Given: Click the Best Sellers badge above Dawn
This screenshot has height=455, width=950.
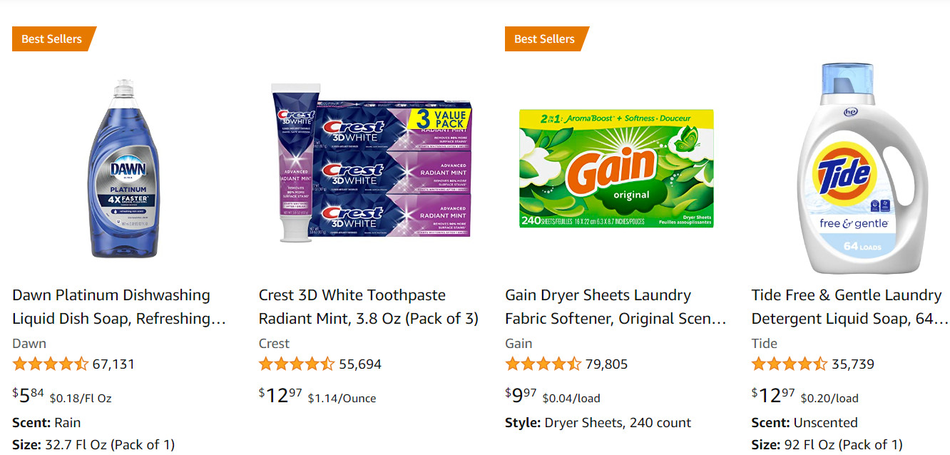Looking at the screenshot, I should coord(52,39).
